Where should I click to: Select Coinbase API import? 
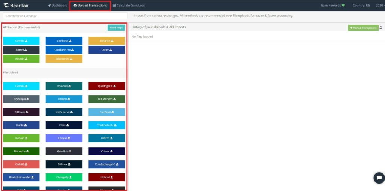coord(64,41)
